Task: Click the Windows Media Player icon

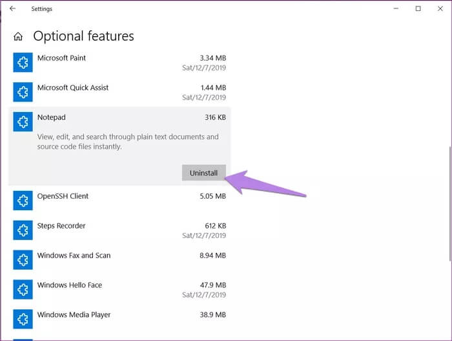Action: tap(23, 319)
